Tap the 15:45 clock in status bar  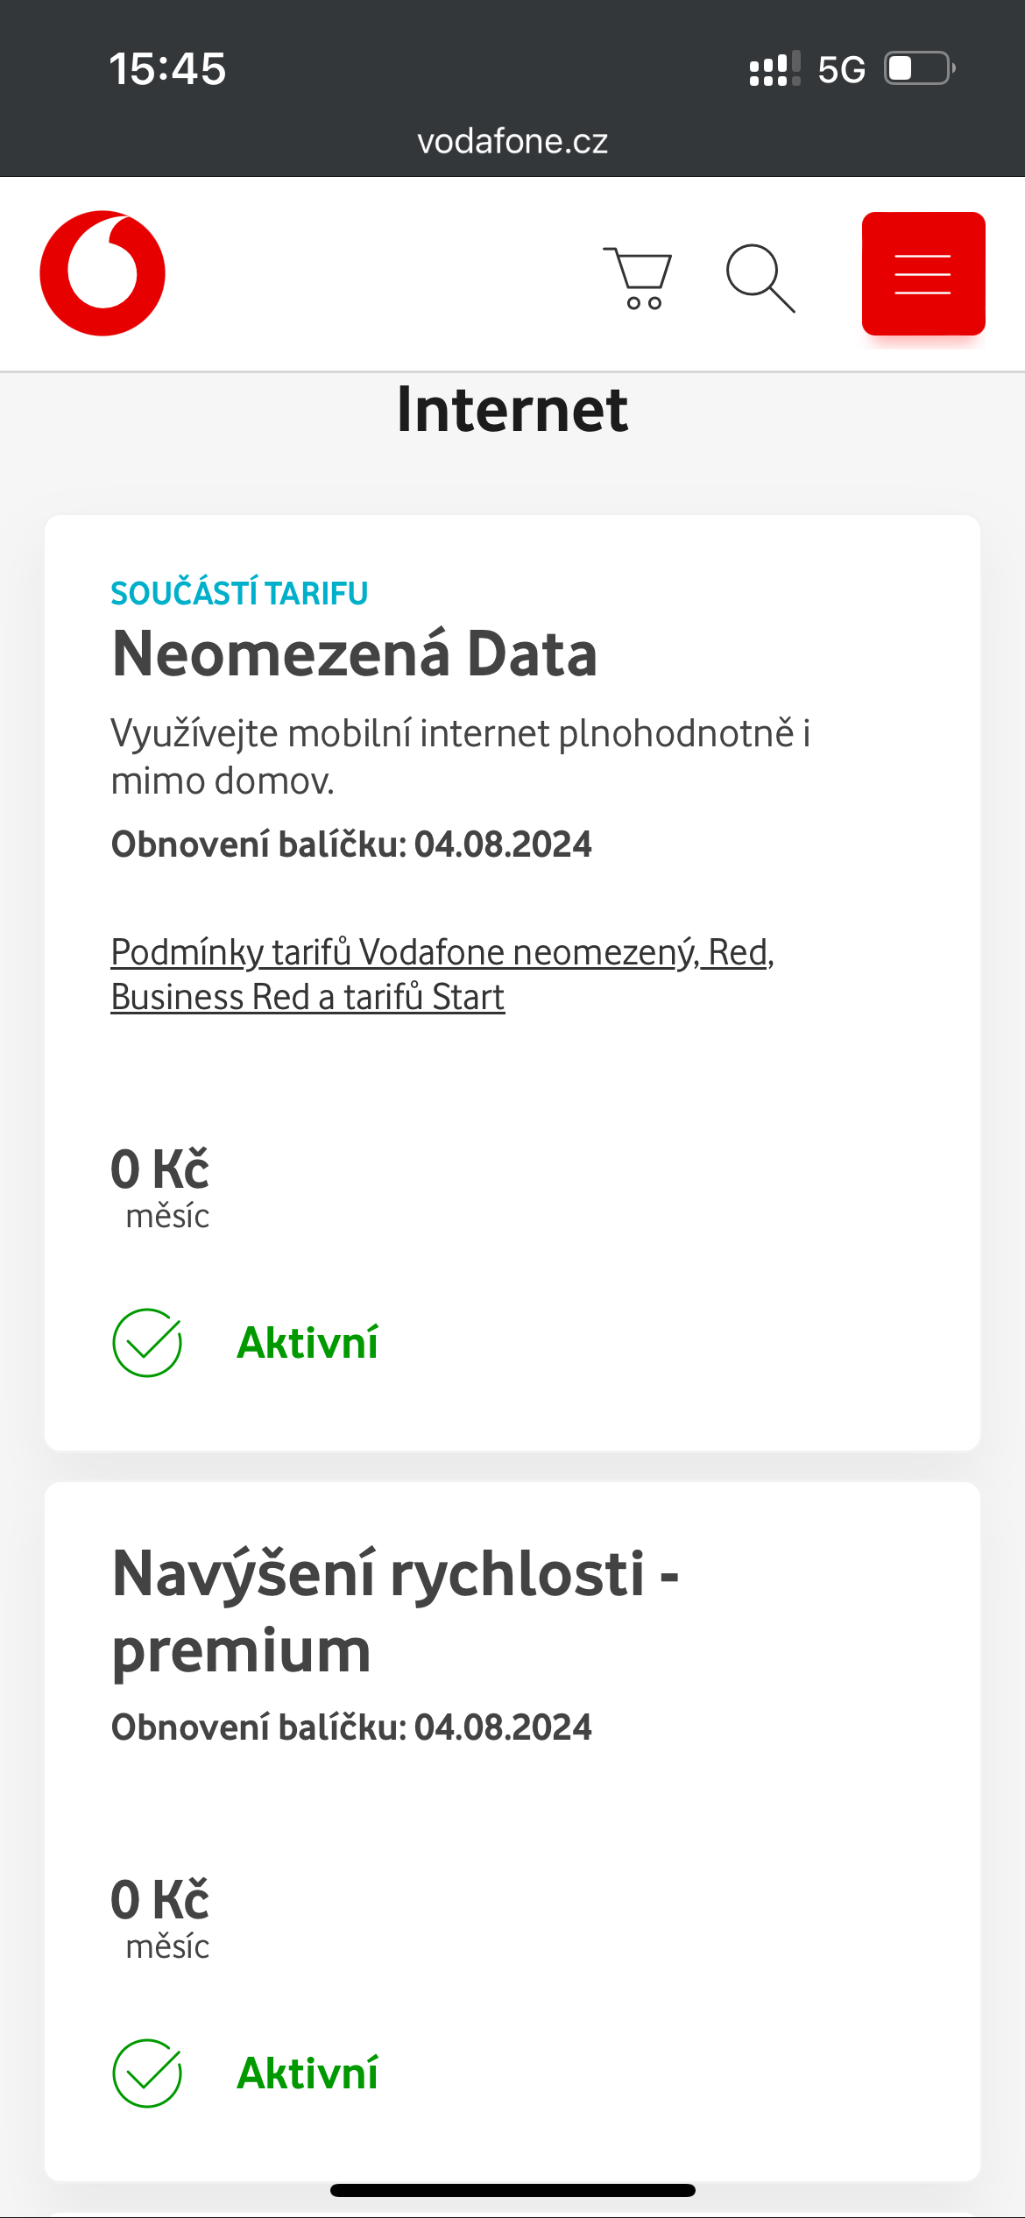pyautogui.click(x=167, y=69)
